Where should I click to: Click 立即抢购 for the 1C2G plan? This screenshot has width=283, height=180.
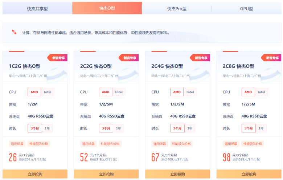35,174
